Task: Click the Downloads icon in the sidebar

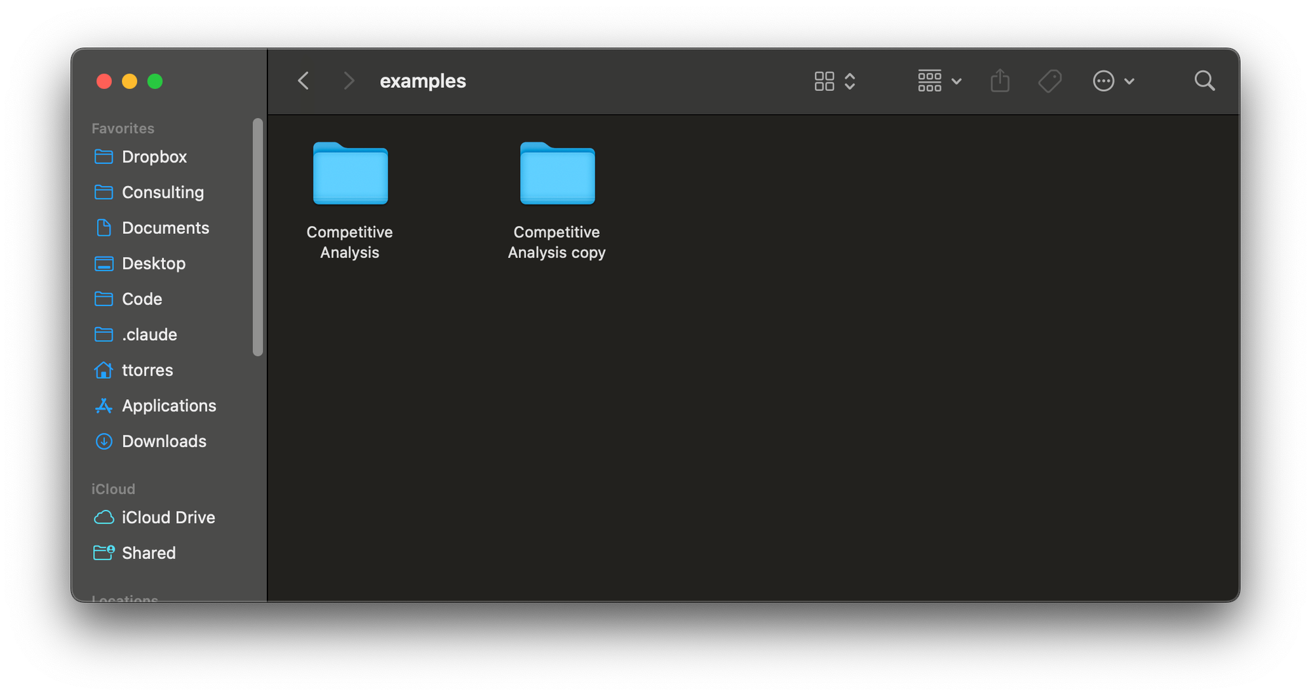Action: [104, 441]
